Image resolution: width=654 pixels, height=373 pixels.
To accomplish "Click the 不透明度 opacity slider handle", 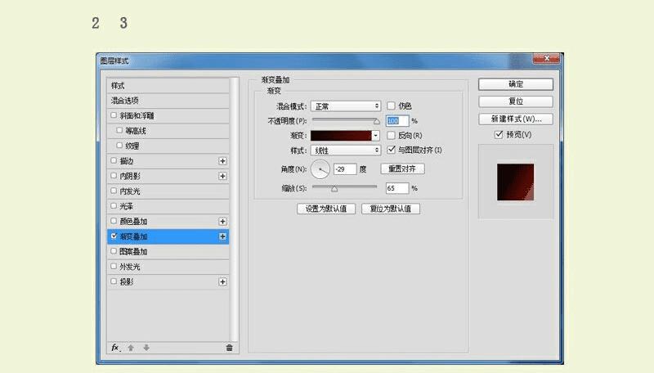I will 377,121.
